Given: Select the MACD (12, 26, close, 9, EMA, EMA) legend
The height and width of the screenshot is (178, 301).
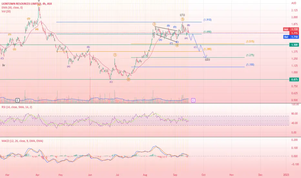Looking at the screenshot, I should coord(22,141).
